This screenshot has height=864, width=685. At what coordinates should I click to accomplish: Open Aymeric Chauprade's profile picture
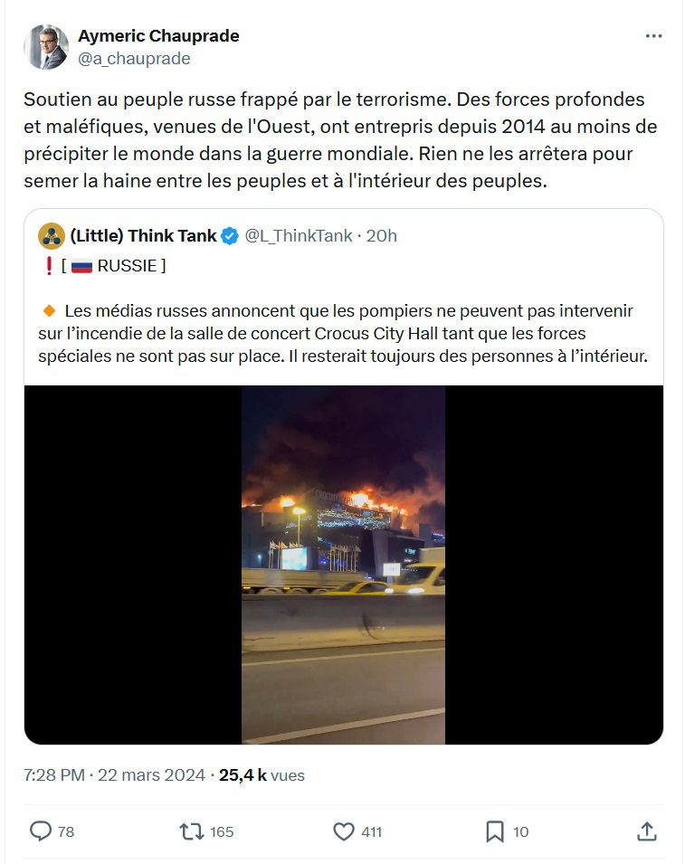(x=46, y=47)
